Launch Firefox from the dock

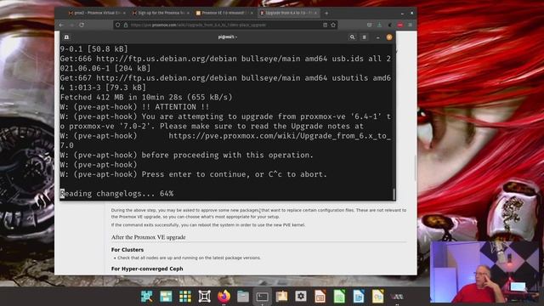(224, 297)
